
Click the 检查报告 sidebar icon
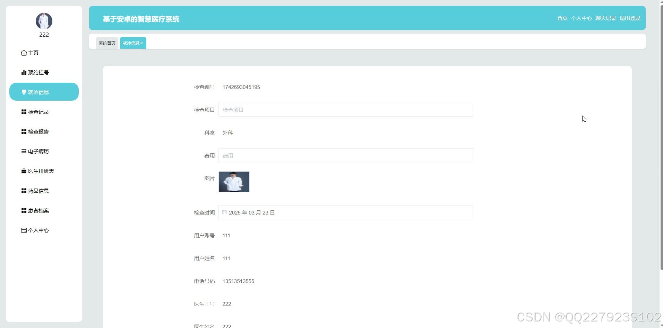24,131
